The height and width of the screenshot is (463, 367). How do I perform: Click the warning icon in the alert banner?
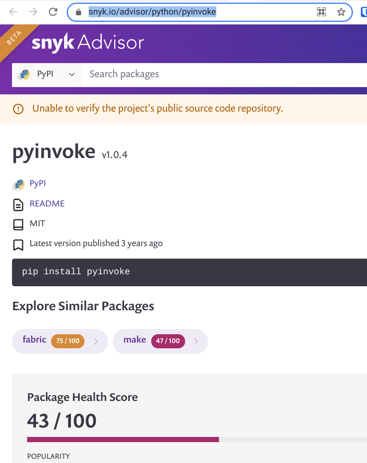[x=18, y=109]
